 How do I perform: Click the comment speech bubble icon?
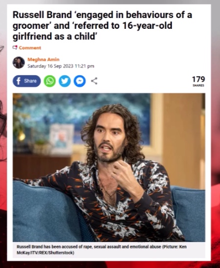click(15, 47)
